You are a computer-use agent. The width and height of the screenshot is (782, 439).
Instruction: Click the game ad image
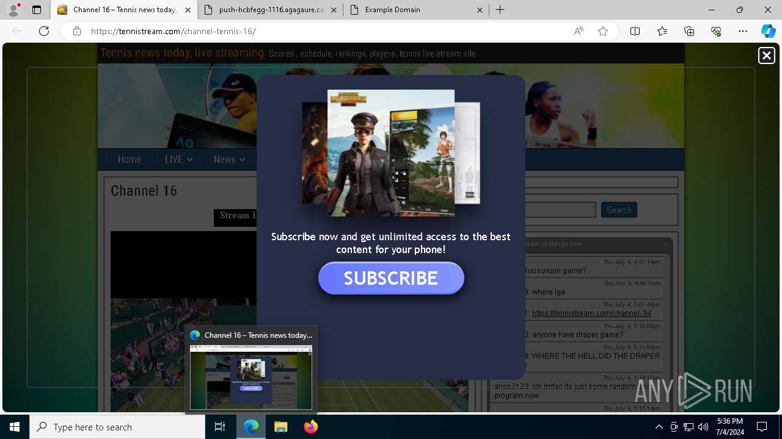[x=391, y=153]
